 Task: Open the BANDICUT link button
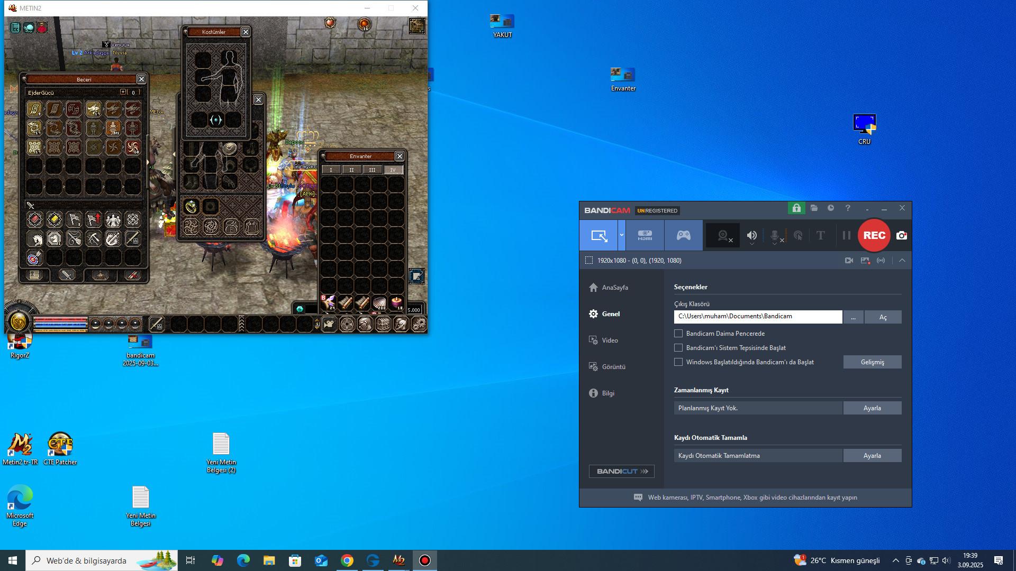coord(622,471)
